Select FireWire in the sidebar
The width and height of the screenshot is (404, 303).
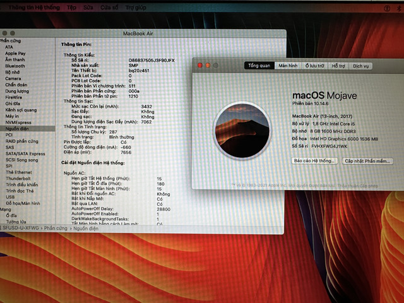coord(14,97)
